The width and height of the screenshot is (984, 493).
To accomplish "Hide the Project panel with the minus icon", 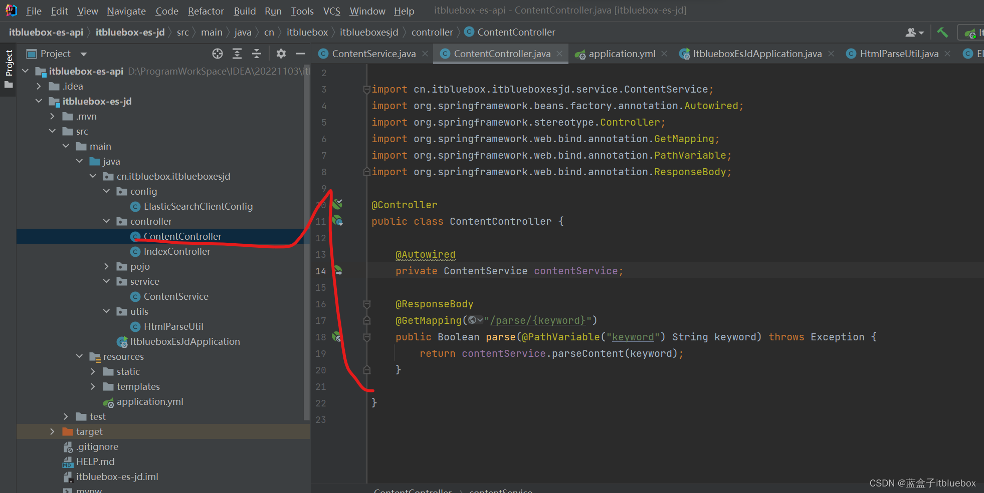I will [x=301, y=54].
